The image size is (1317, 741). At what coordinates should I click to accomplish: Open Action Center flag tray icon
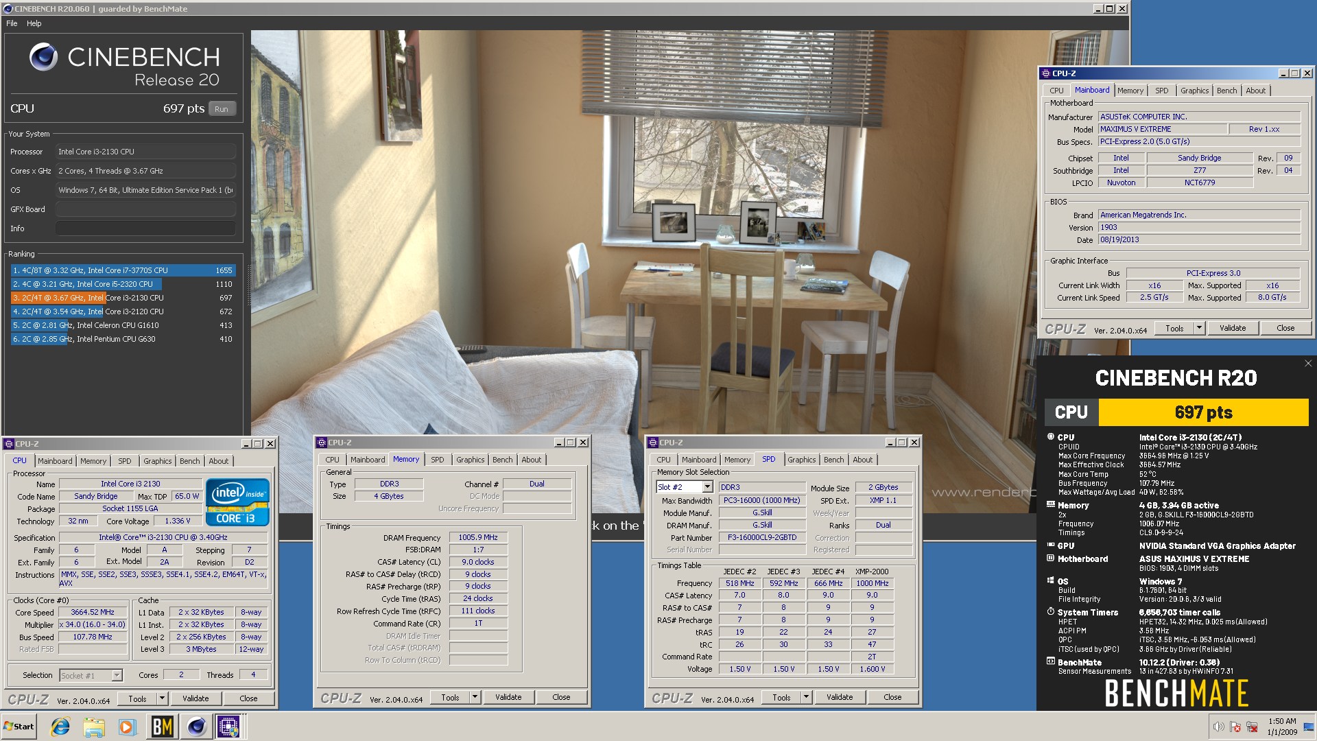1235,727
